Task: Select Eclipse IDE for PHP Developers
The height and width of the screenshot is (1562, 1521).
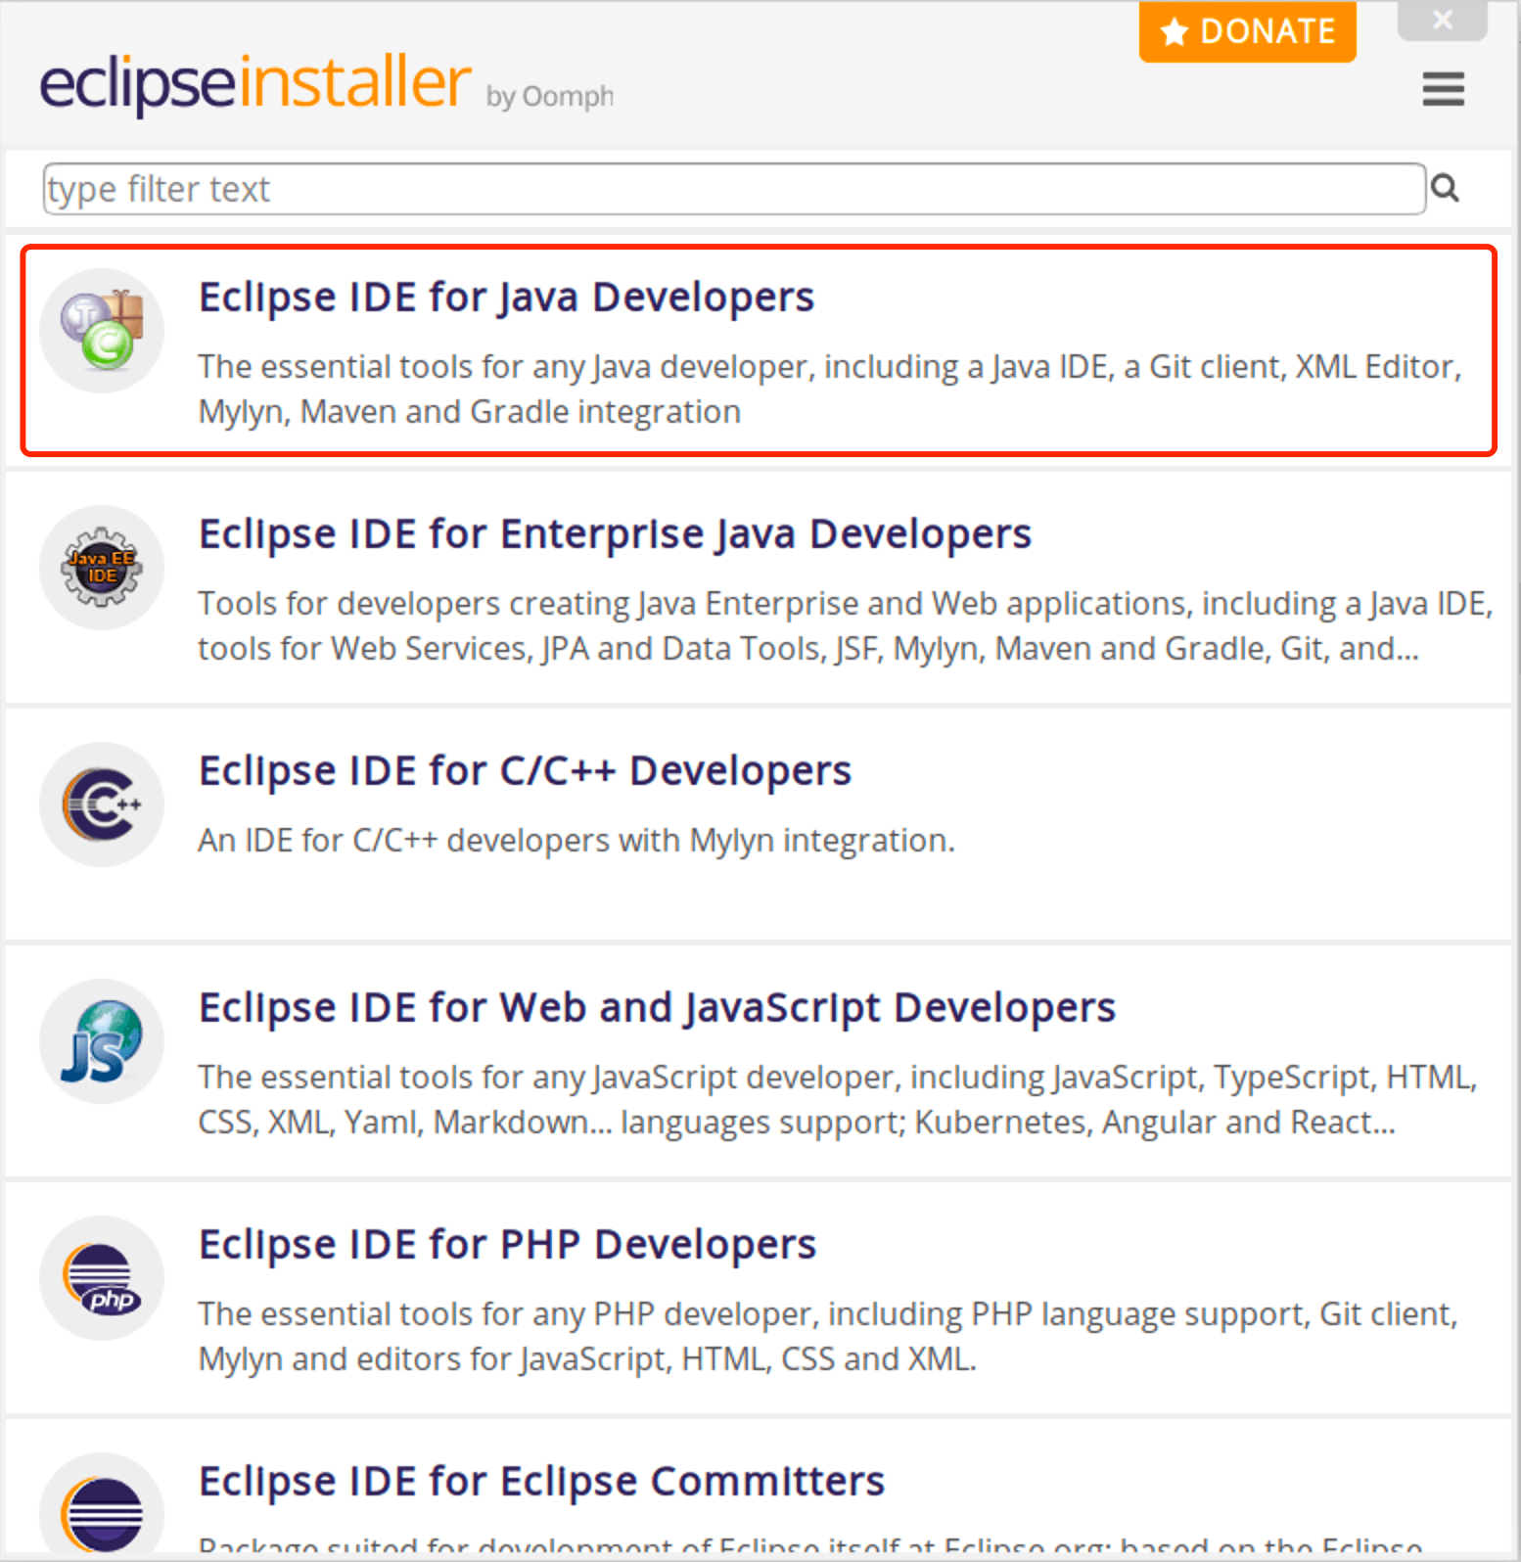Action: point(759,1298)
